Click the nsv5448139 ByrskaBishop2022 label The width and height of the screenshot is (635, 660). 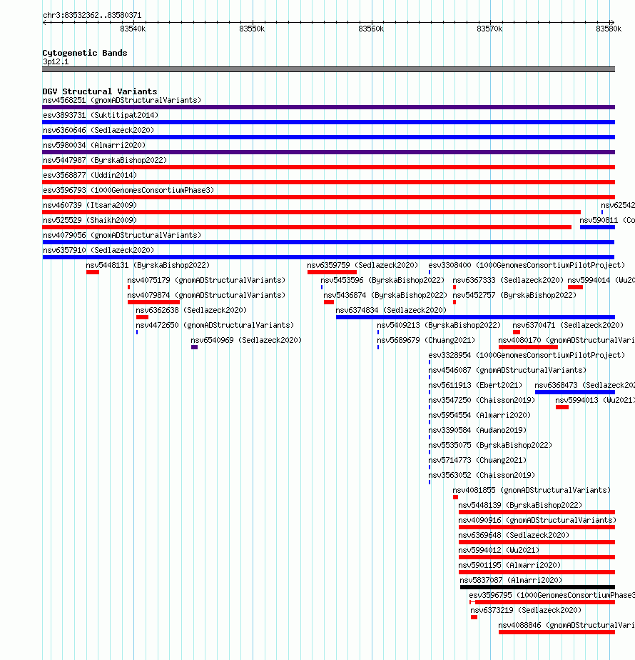520,506
